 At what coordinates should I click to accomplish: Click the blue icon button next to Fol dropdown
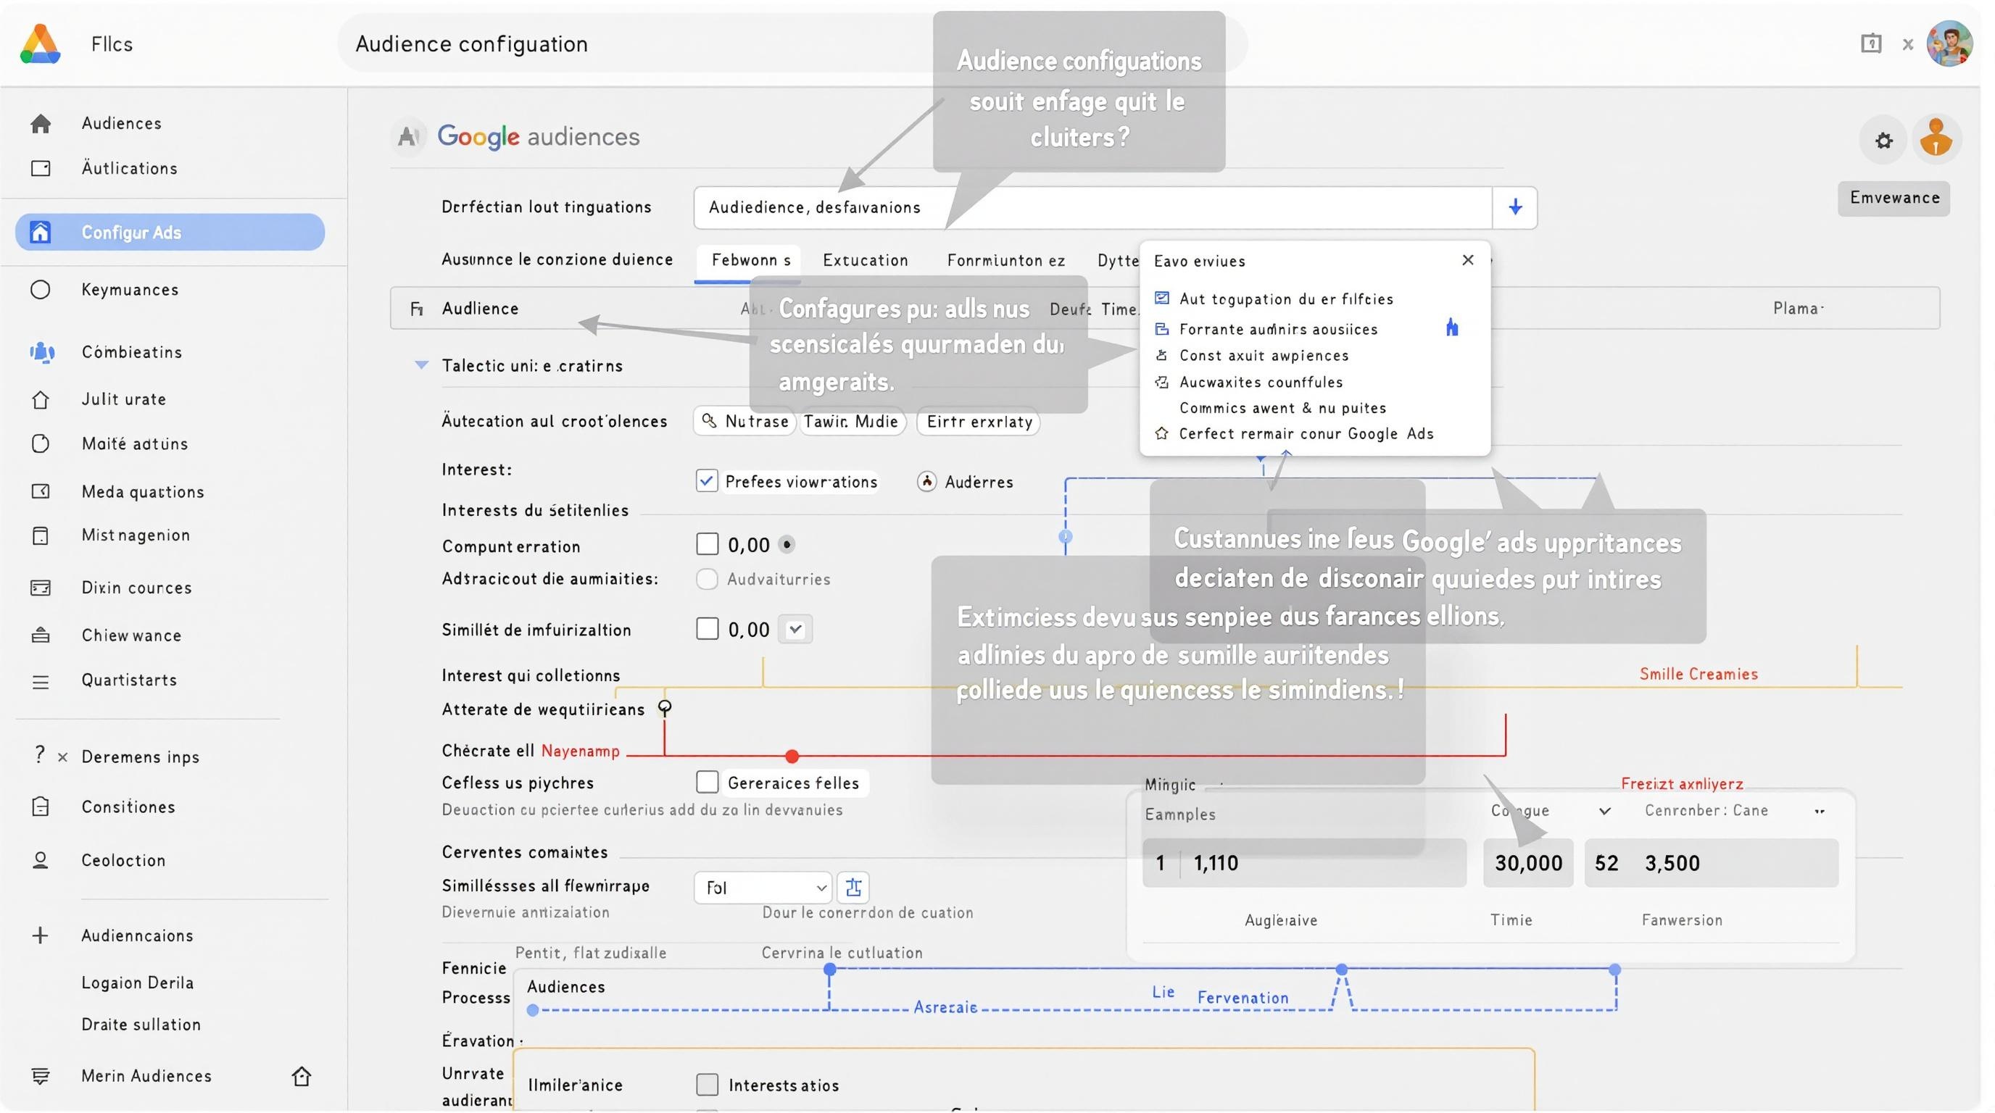coord(853,888)
